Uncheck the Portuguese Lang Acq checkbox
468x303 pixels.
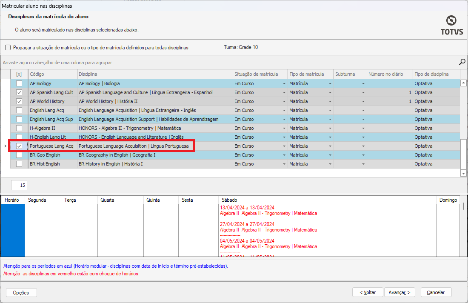19,146
